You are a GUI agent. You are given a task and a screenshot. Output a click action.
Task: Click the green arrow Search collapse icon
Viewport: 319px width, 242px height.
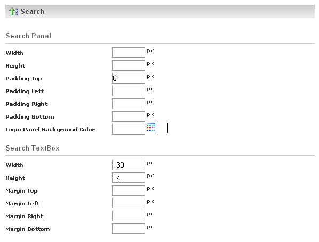[13, 11]
